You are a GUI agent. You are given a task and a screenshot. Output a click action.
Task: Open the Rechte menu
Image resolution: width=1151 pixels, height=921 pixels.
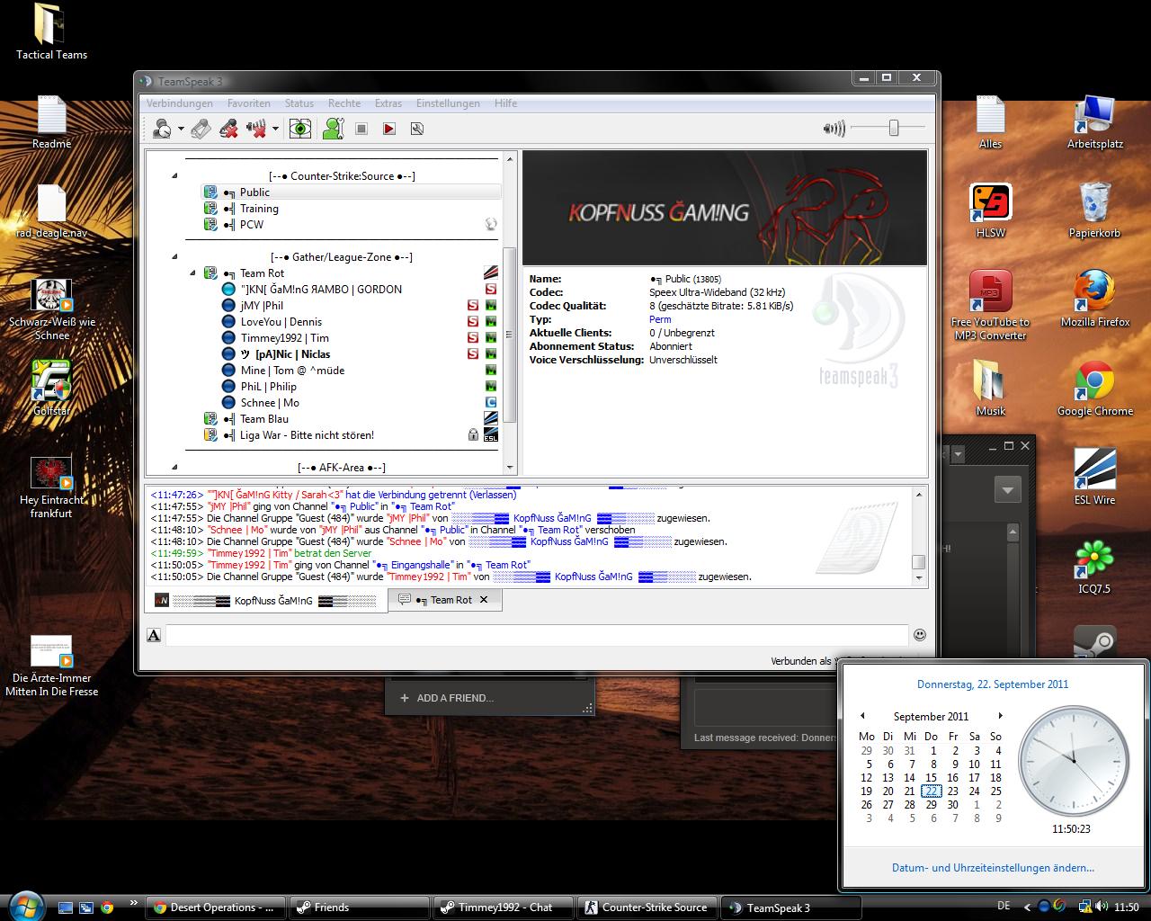point(344,103)
